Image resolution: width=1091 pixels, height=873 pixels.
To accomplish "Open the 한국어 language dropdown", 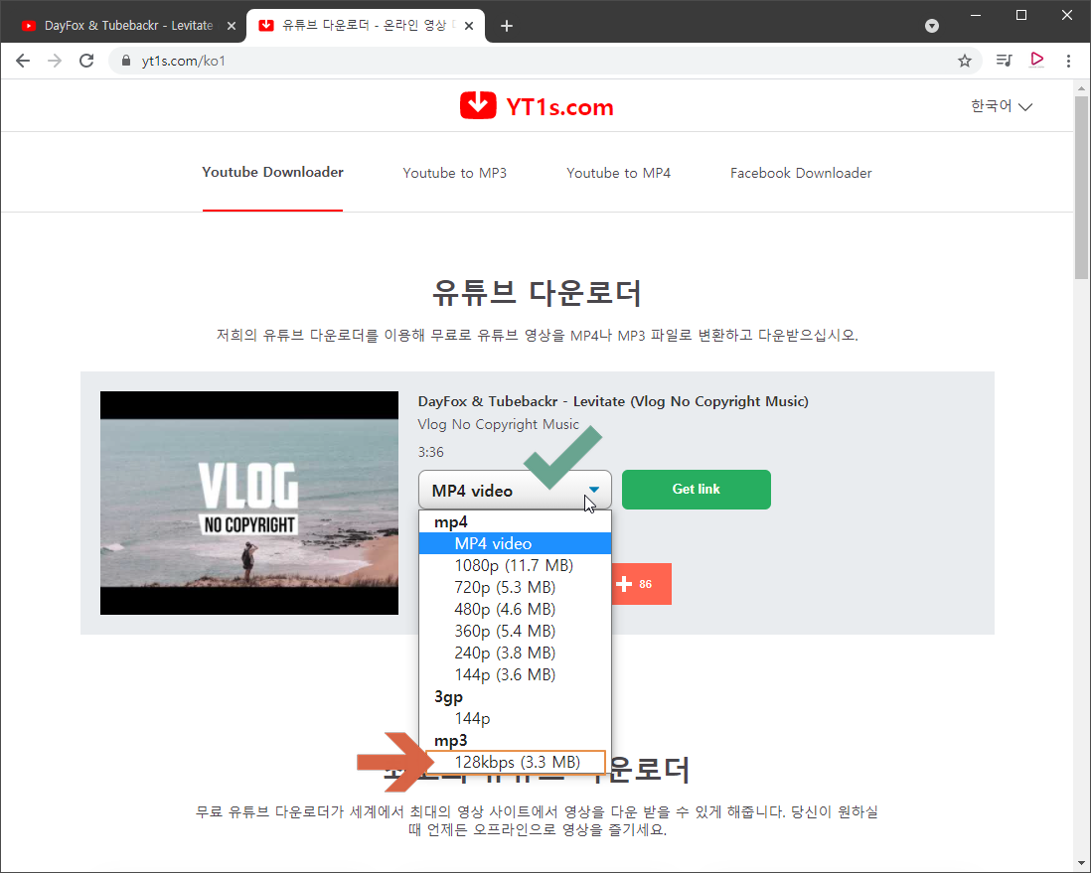I will 1002,106.
